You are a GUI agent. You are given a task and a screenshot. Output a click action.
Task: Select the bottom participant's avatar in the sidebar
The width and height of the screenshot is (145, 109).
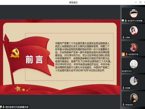pos(134,98)
